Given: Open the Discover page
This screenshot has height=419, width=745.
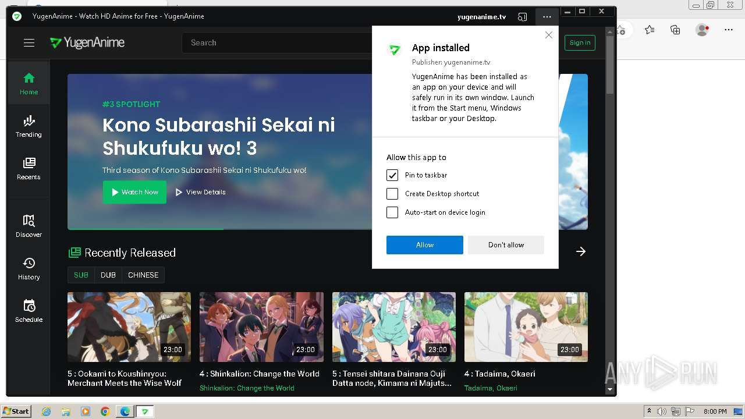Looking at the screenshot, I should click(29, 226).
